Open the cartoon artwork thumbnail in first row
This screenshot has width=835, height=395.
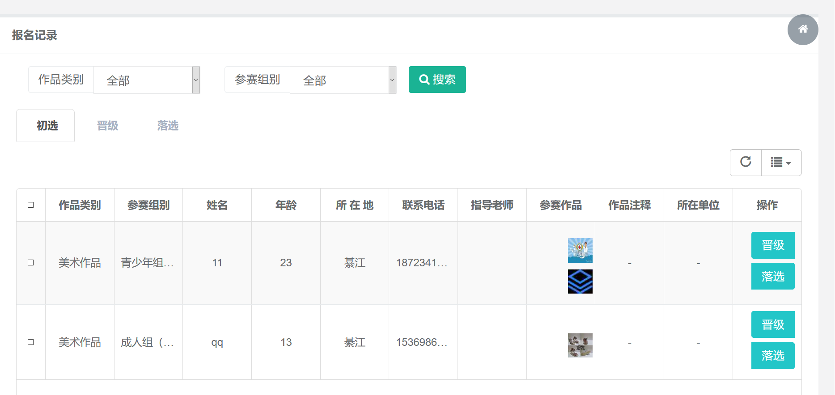580,250
